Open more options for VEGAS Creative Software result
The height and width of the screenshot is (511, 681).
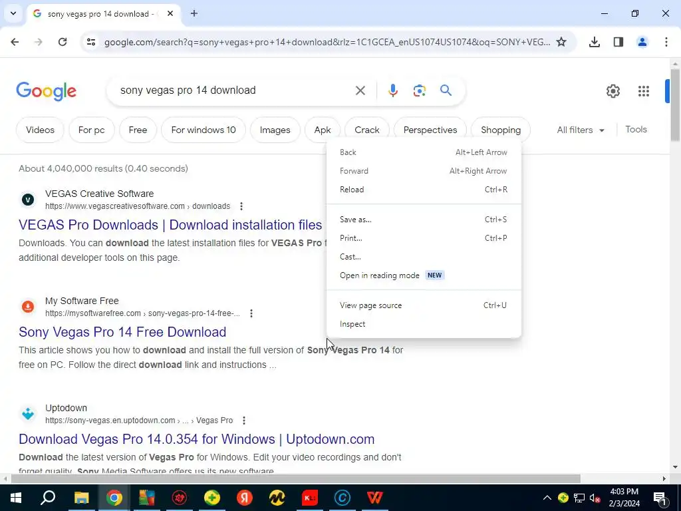tap(241, 206)
